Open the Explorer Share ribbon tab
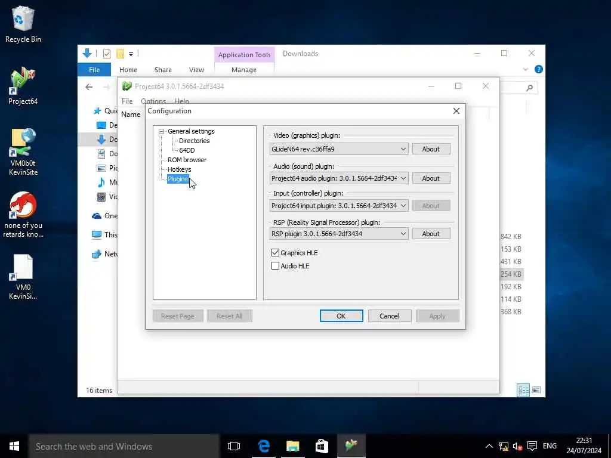 click(x=163, y=70)
